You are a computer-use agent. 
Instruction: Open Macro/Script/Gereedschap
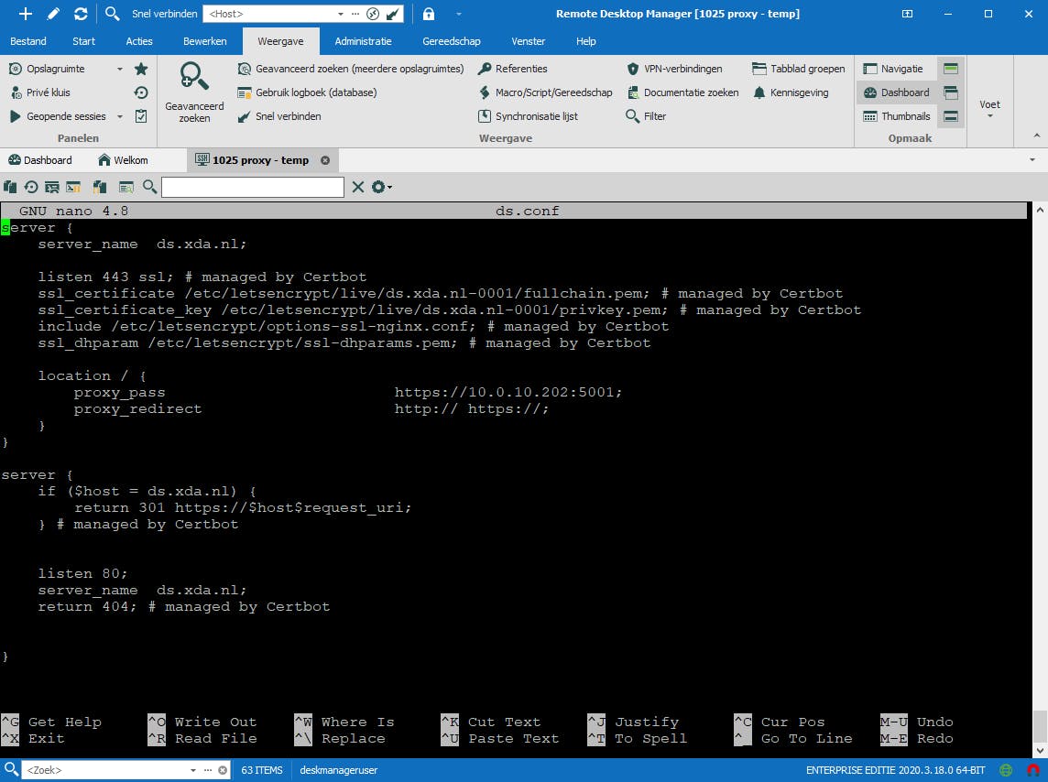tap(545, 92)
